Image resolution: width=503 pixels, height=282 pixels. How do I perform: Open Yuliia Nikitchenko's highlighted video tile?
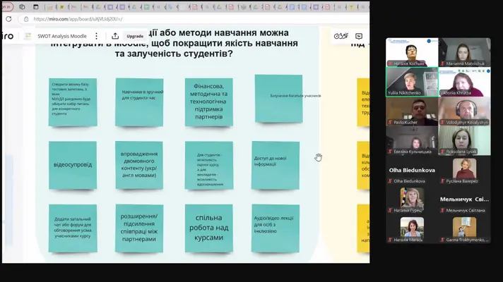click(x=412, y=82)
